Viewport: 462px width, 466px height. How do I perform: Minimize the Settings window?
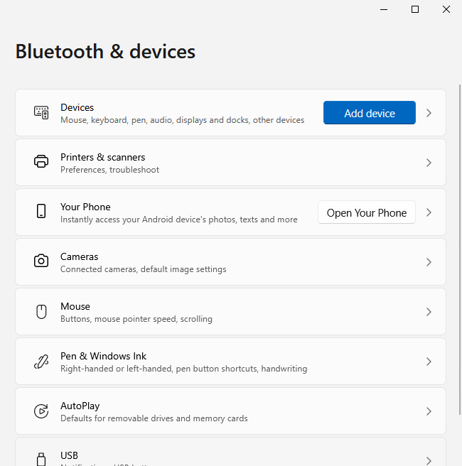[x=384, y=9]
